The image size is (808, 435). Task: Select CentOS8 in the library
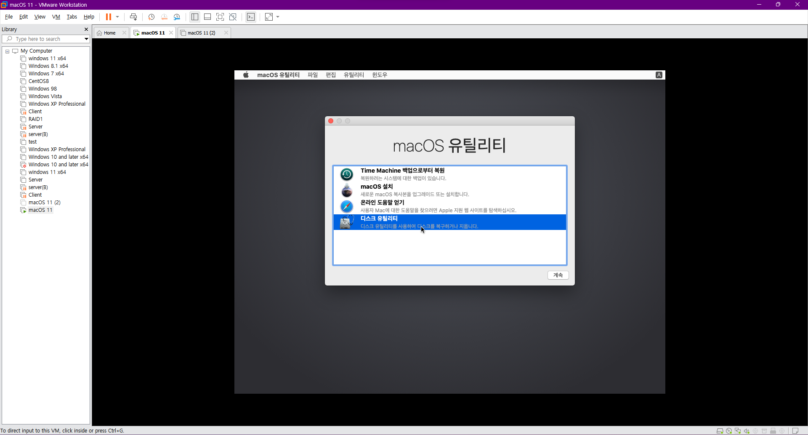point(38,81)
